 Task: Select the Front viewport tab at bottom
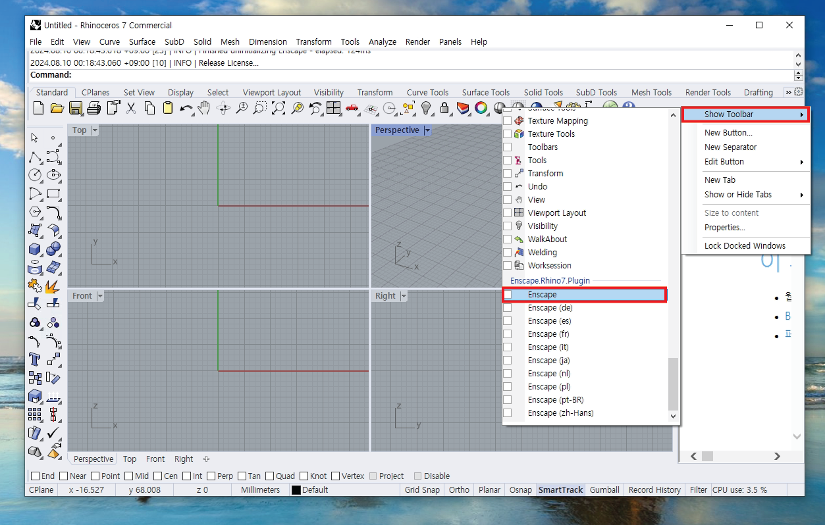click(155, 459)
